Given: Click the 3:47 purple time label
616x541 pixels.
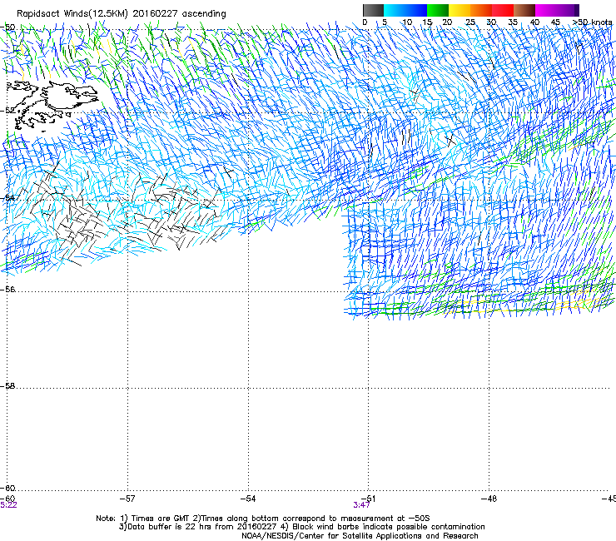Looking at the screenshot, I should coord(361,505).
